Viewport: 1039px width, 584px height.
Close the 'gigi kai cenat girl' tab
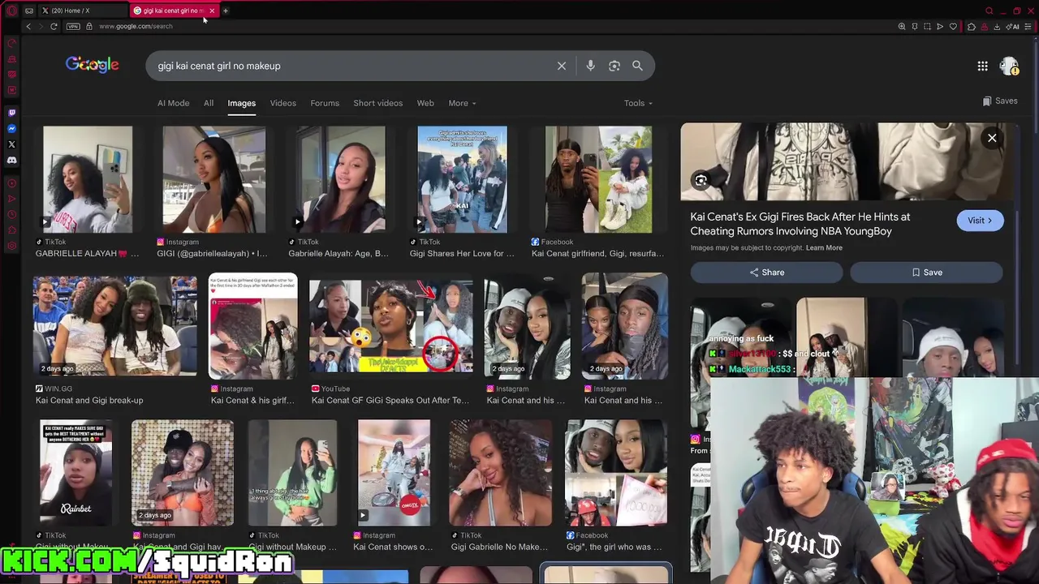(x=212, y=11)
